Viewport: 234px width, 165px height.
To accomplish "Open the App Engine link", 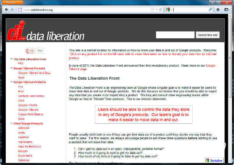I will (25, 142).
